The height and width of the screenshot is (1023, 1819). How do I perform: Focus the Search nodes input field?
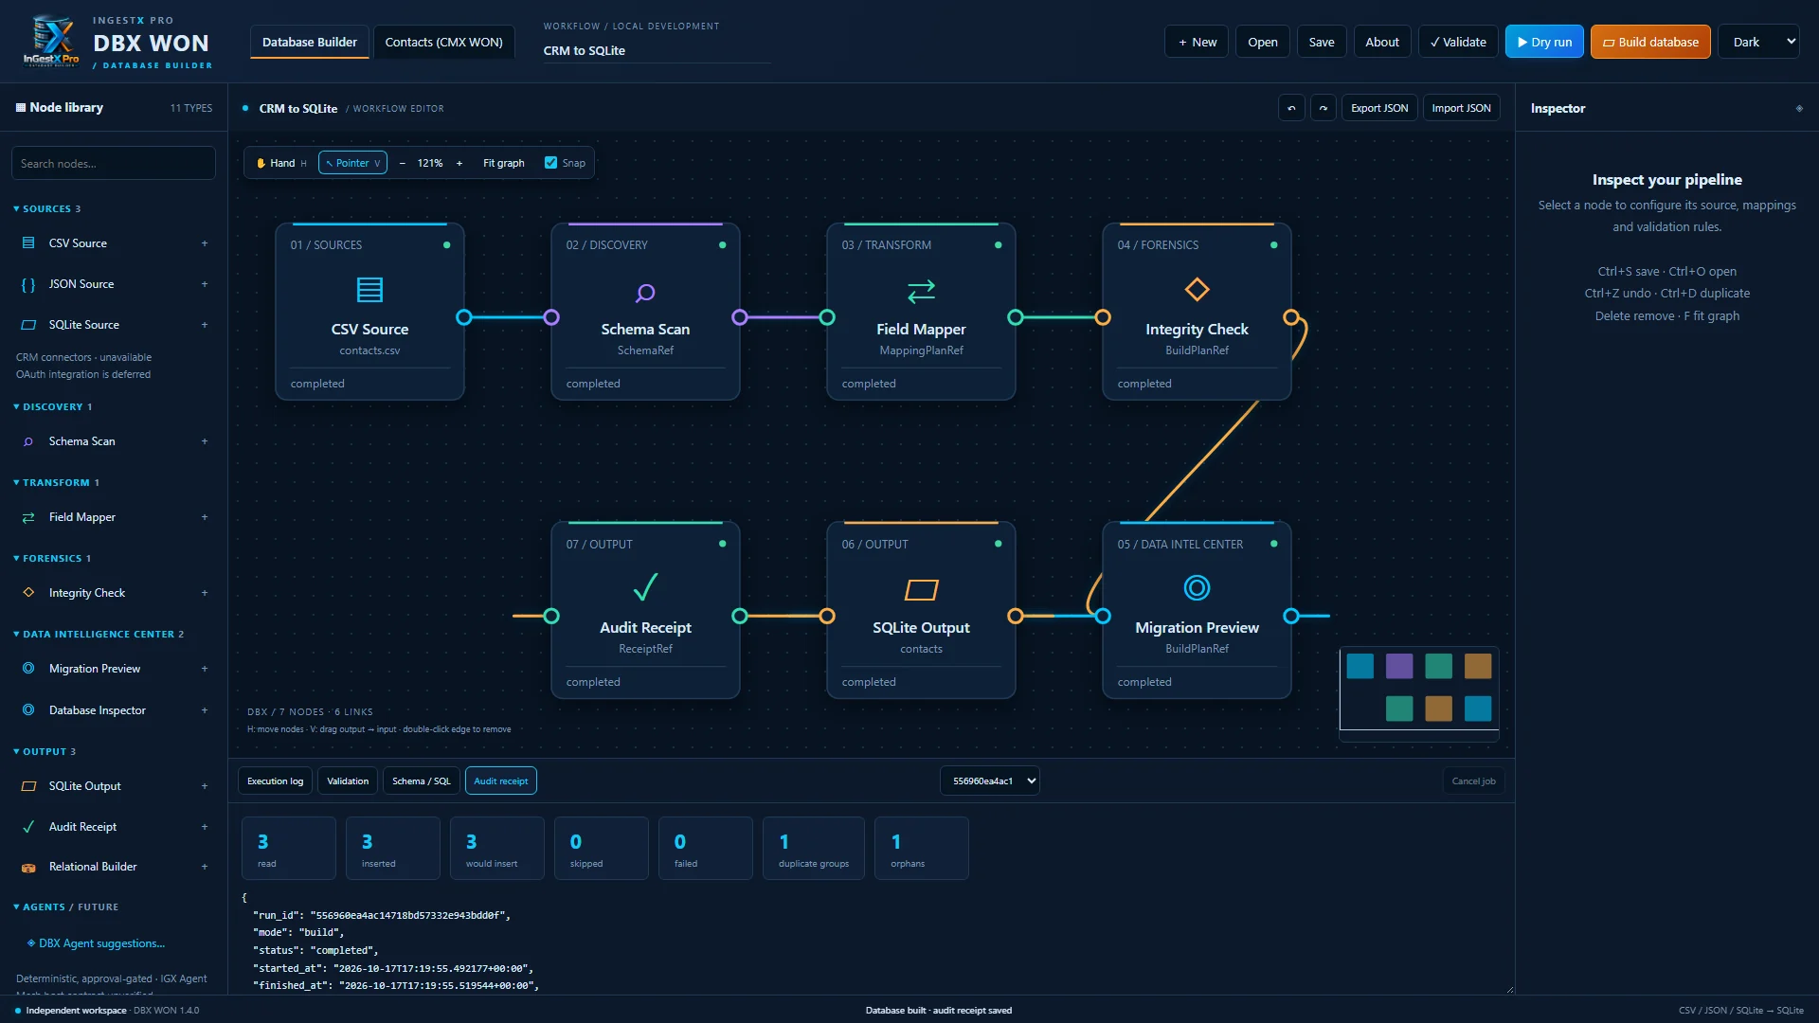coord(114,163)
